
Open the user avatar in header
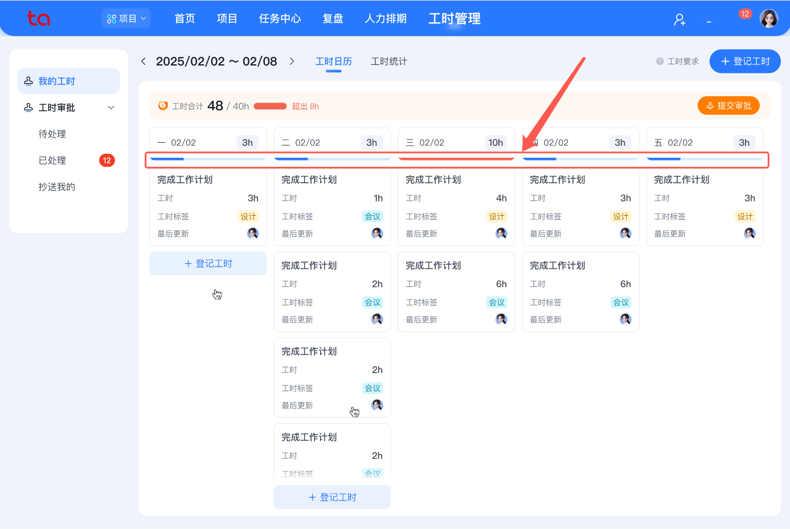pyautogui.click(x=769, y=19)
